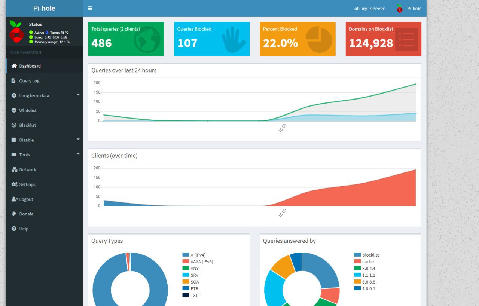Toggle SOA legend swatch
Image resolution: width=479 pixels, height=306 pixels.
pos(186,282)
